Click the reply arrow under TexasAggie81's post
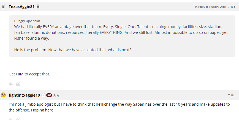The width and height of the screenshot is (239, 120). pos(11,84)
